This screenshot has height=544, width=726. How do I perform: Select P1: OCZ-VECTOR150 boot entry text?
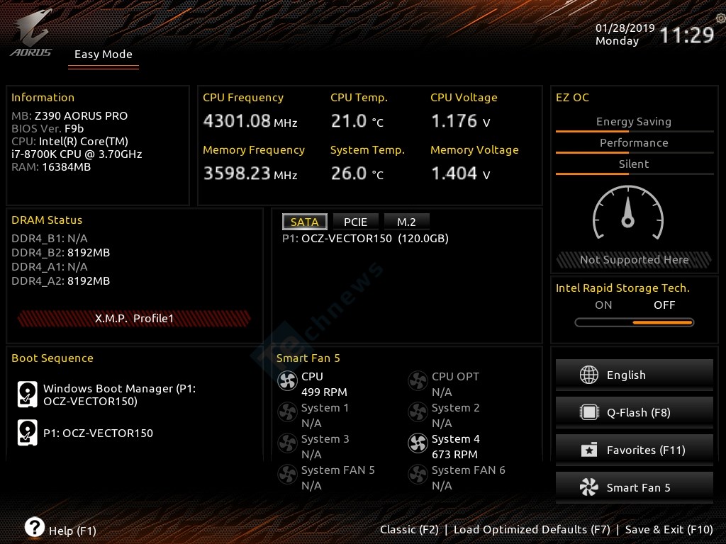(x=98, y=433)
